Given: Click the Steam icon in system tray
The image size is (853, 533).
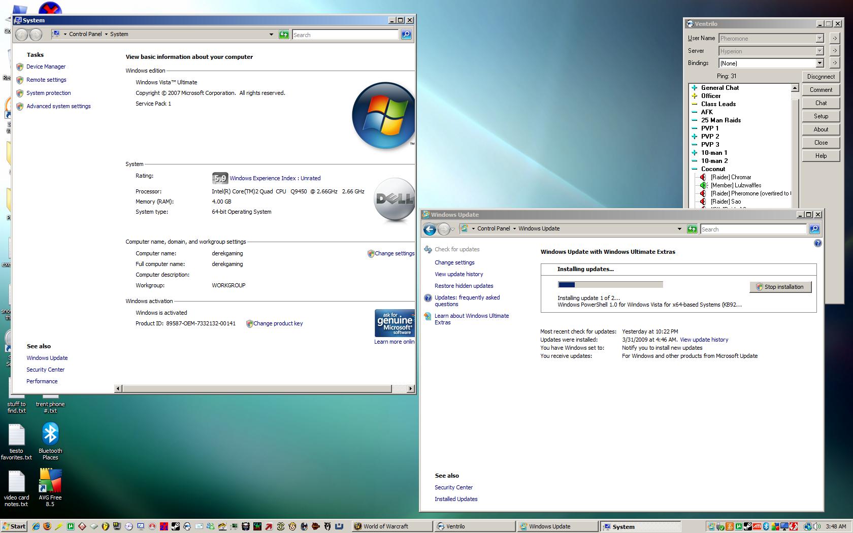Looking at the screenshot, I should pos(748,526).
